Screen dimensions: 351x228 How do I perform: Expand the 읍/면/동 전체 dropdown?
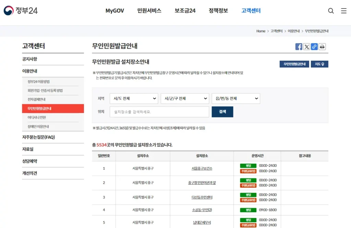pyautogui.click(x=236, y=99)
